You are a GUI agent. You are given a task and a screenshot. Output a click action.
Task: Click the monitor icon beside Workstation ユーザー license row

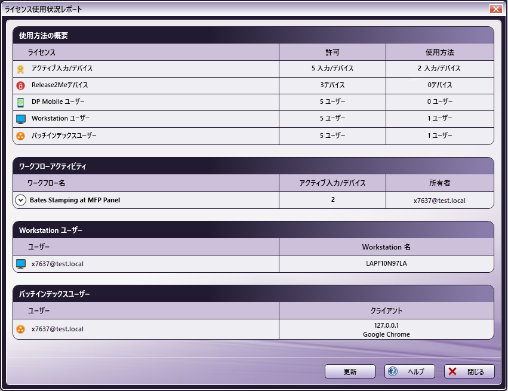[x=21, y=119]
